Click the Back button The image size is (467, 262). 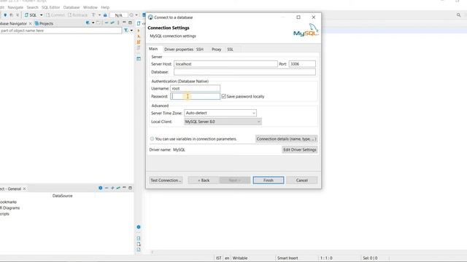coord(204,180)
